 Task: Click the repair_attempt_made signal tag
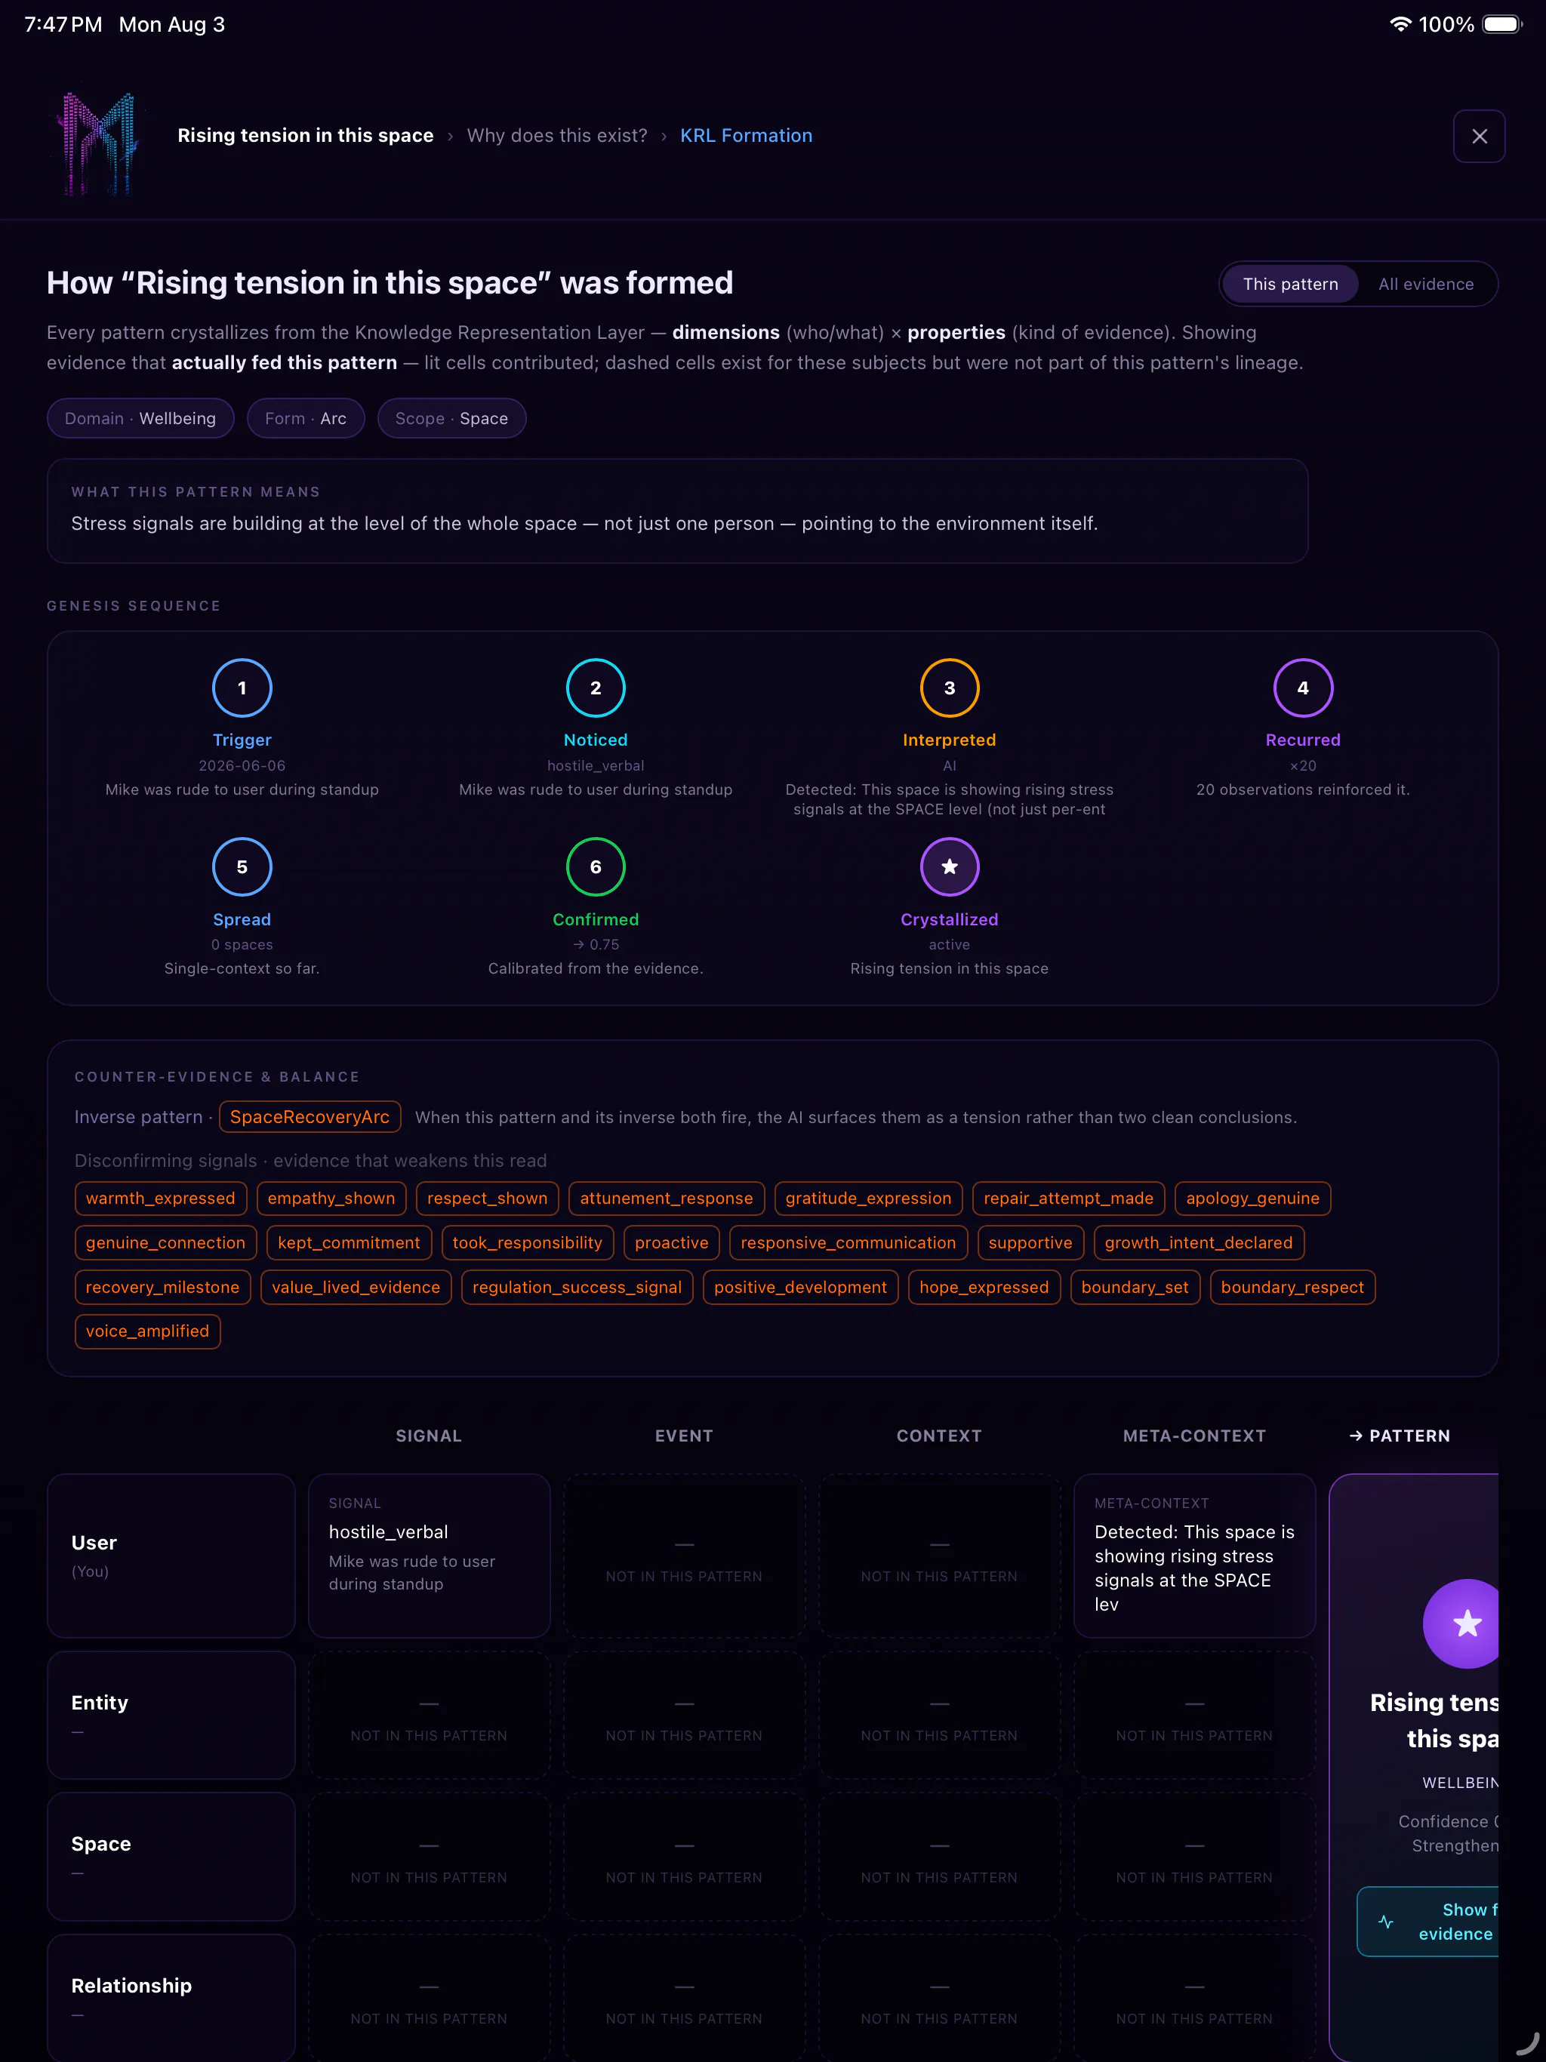pyautogui.click(x=1067, y=1199)
